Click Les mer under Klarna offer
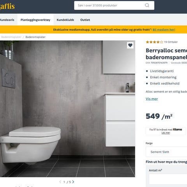 tap(166, 133)
